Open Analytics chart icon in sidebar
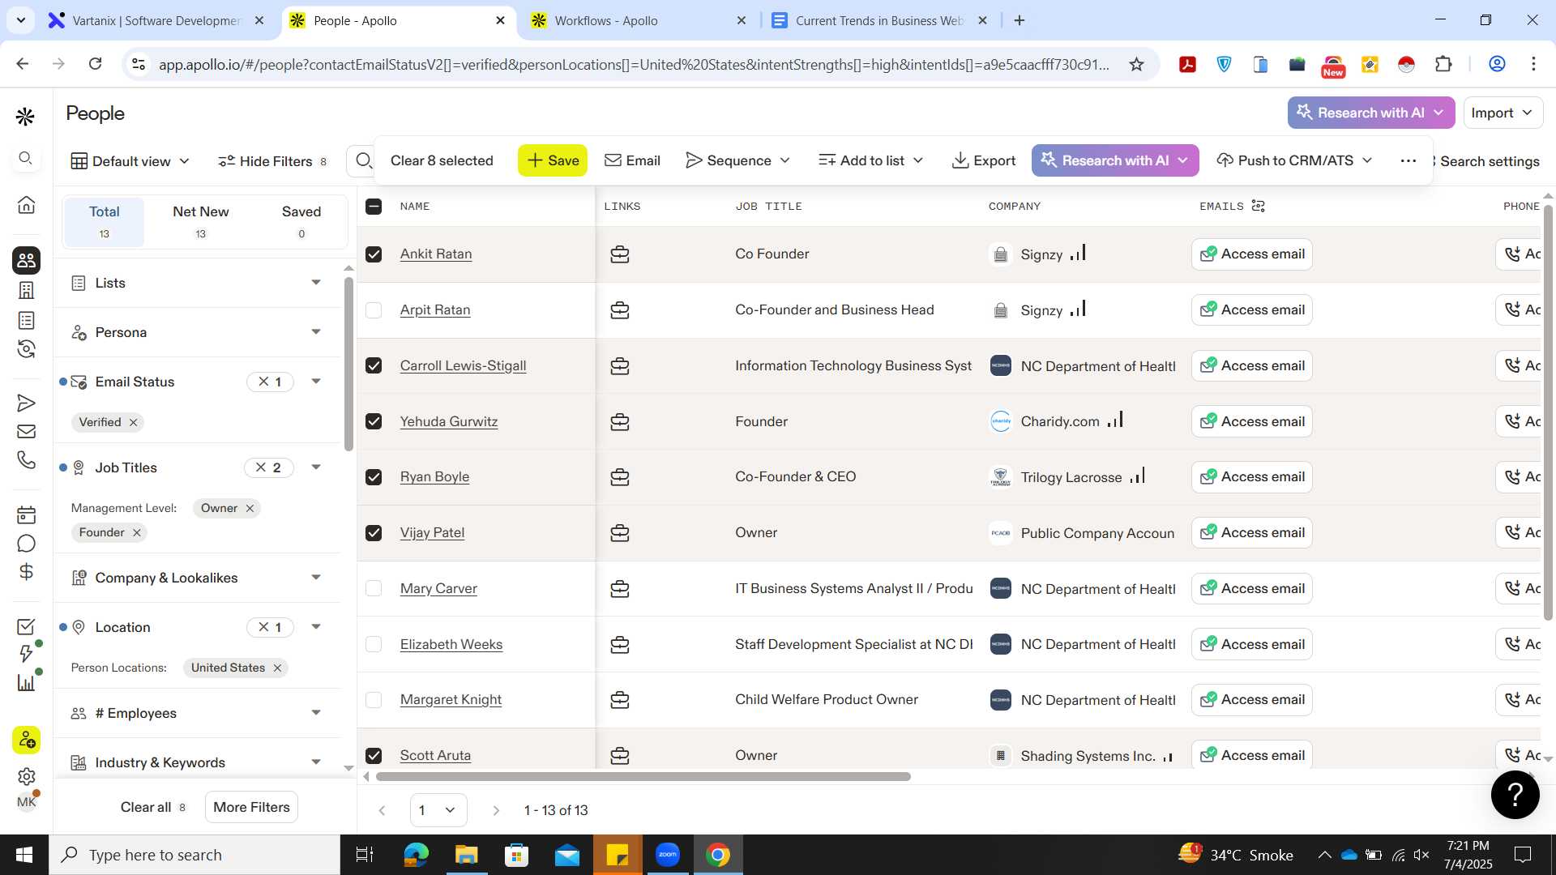This screenshot has width=1556, height=875. 26,682
